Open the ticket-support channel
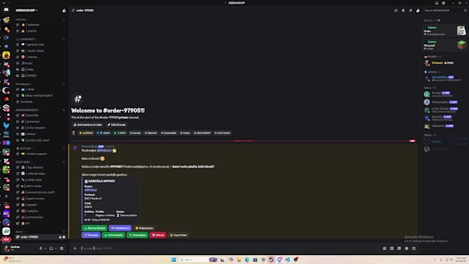The width and height of the screenshot is (469, 264). point(41,154)
